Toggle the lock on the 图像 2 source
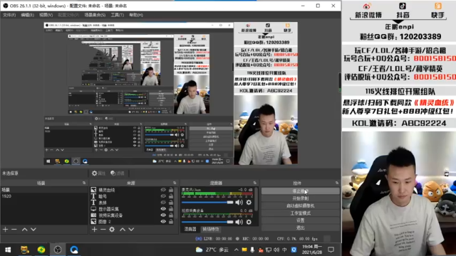Image resolution: width=456 pixels, height=256 pixels. 171,222
